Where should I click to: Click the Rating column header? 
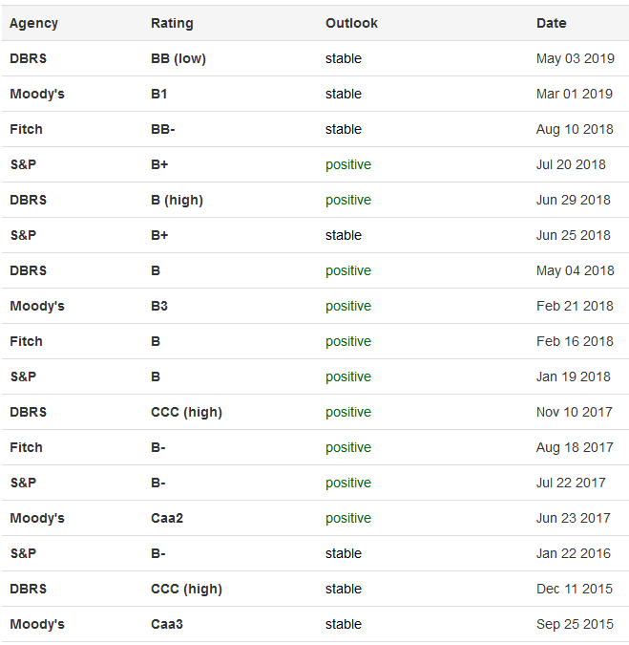tap(172, 24)
